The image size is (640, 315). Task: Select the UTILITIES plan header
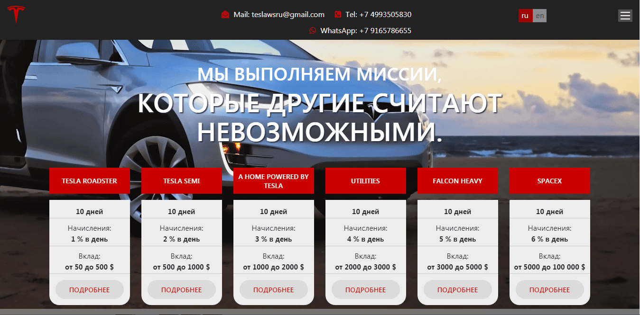[x=365, y=180]
